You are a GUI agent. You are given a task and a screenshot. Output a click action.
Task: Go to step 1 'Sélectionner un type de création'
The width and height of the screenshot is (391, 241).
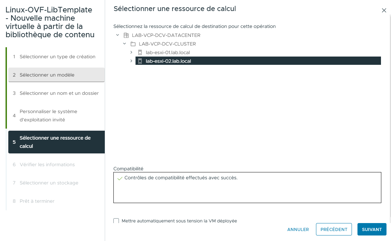click(x=56, y=56)
